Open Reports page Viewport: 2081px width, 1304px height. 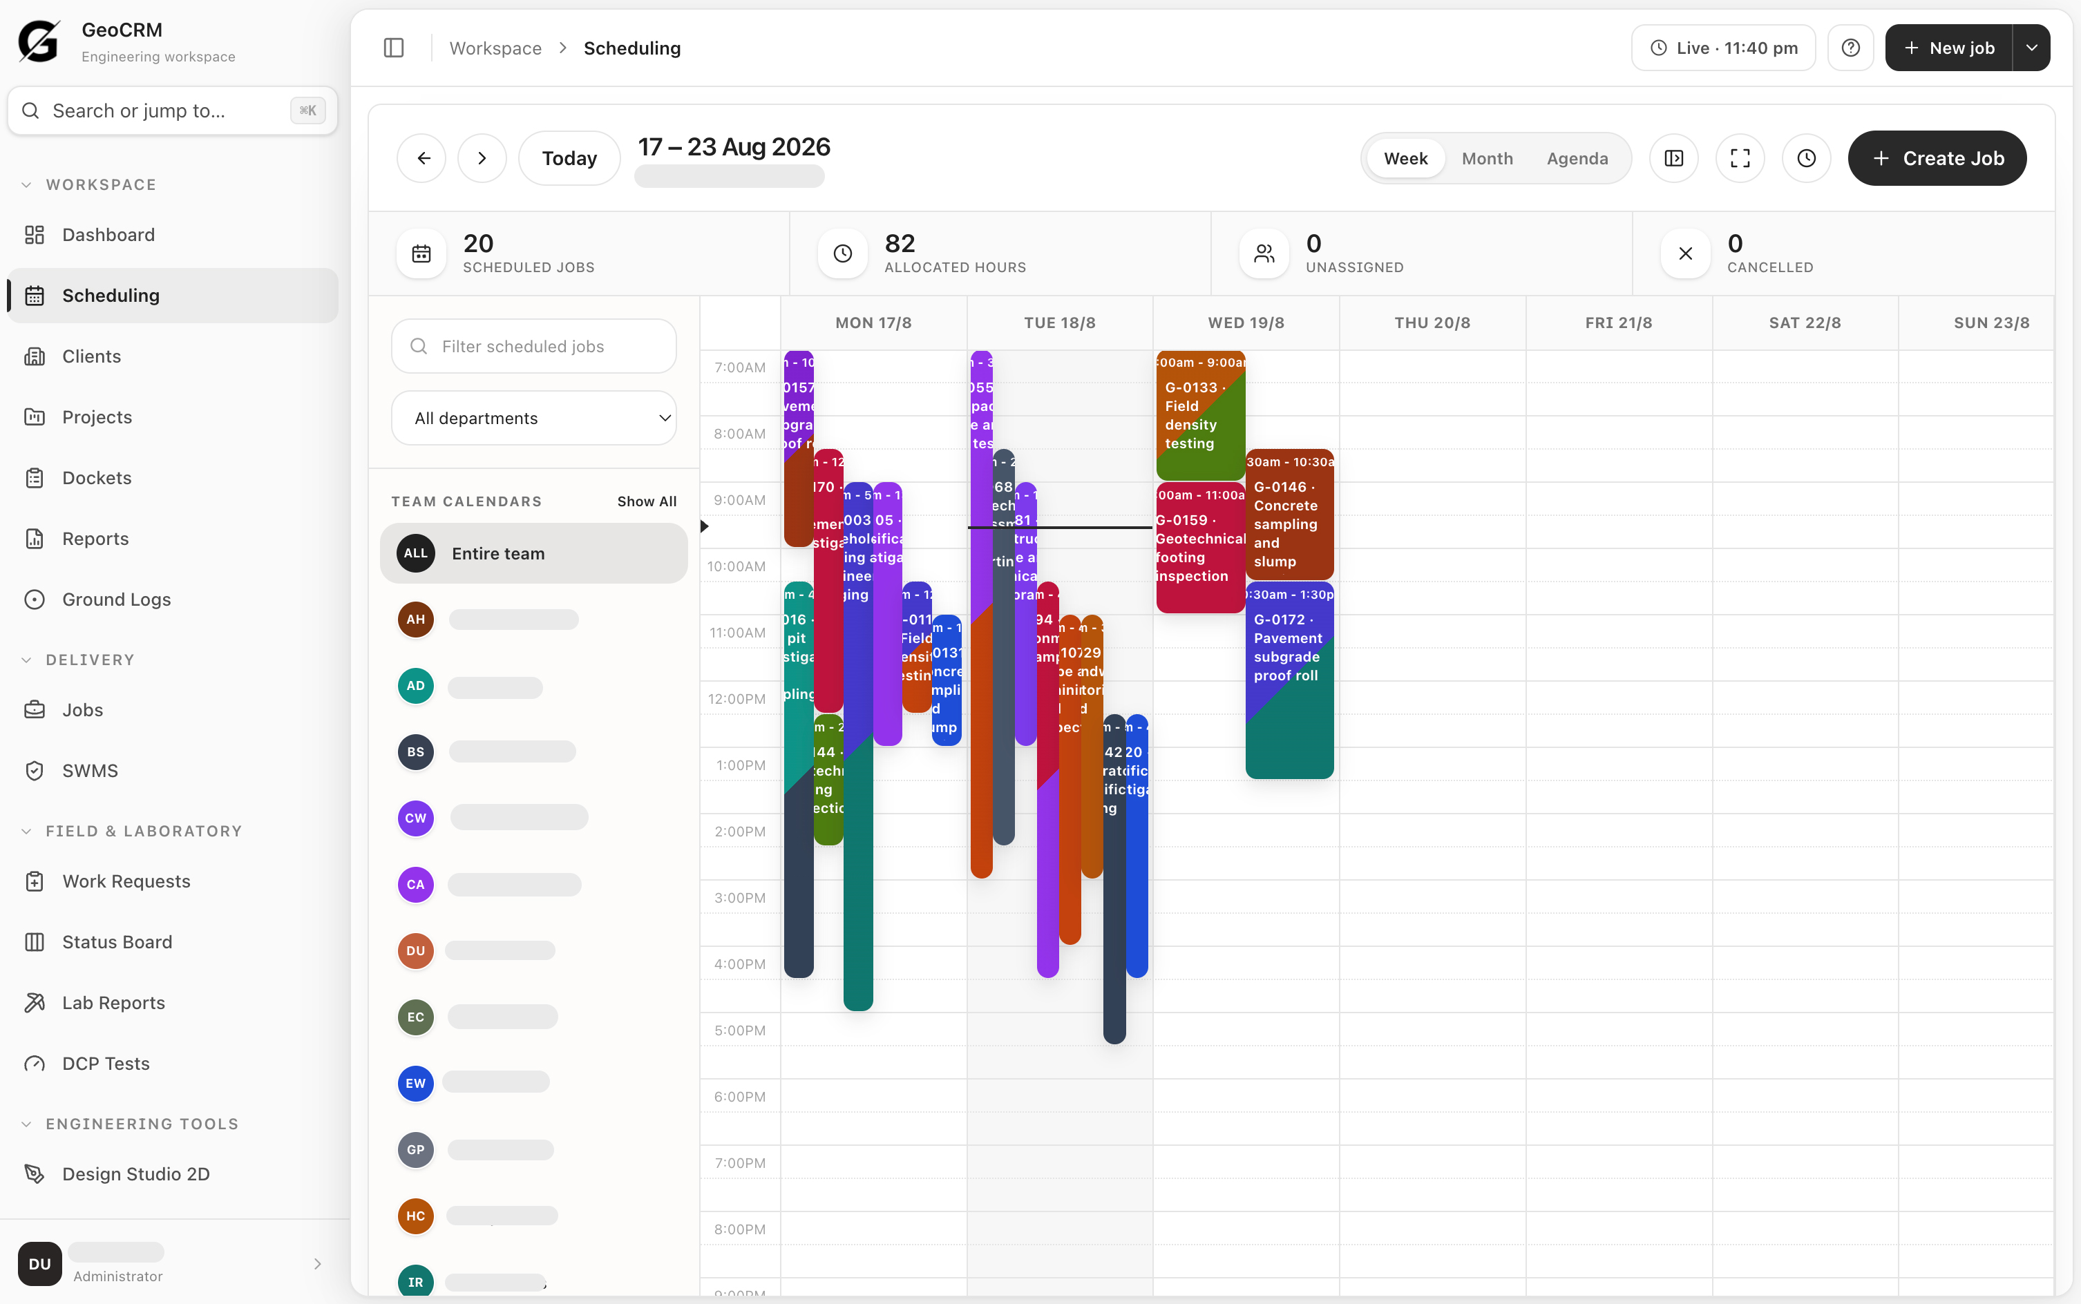pyautogui.click(x=173, y=539)
